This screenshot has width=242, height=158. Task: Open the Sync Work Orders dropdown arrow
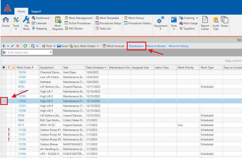coord(97,46)
